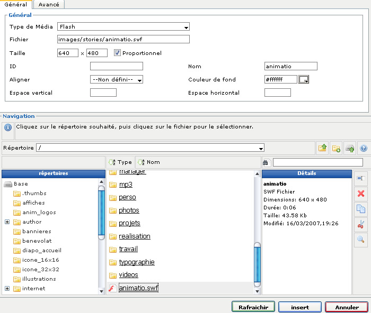
Task: Toggle the Proportionnel checkbox
Action: (118, 53)
